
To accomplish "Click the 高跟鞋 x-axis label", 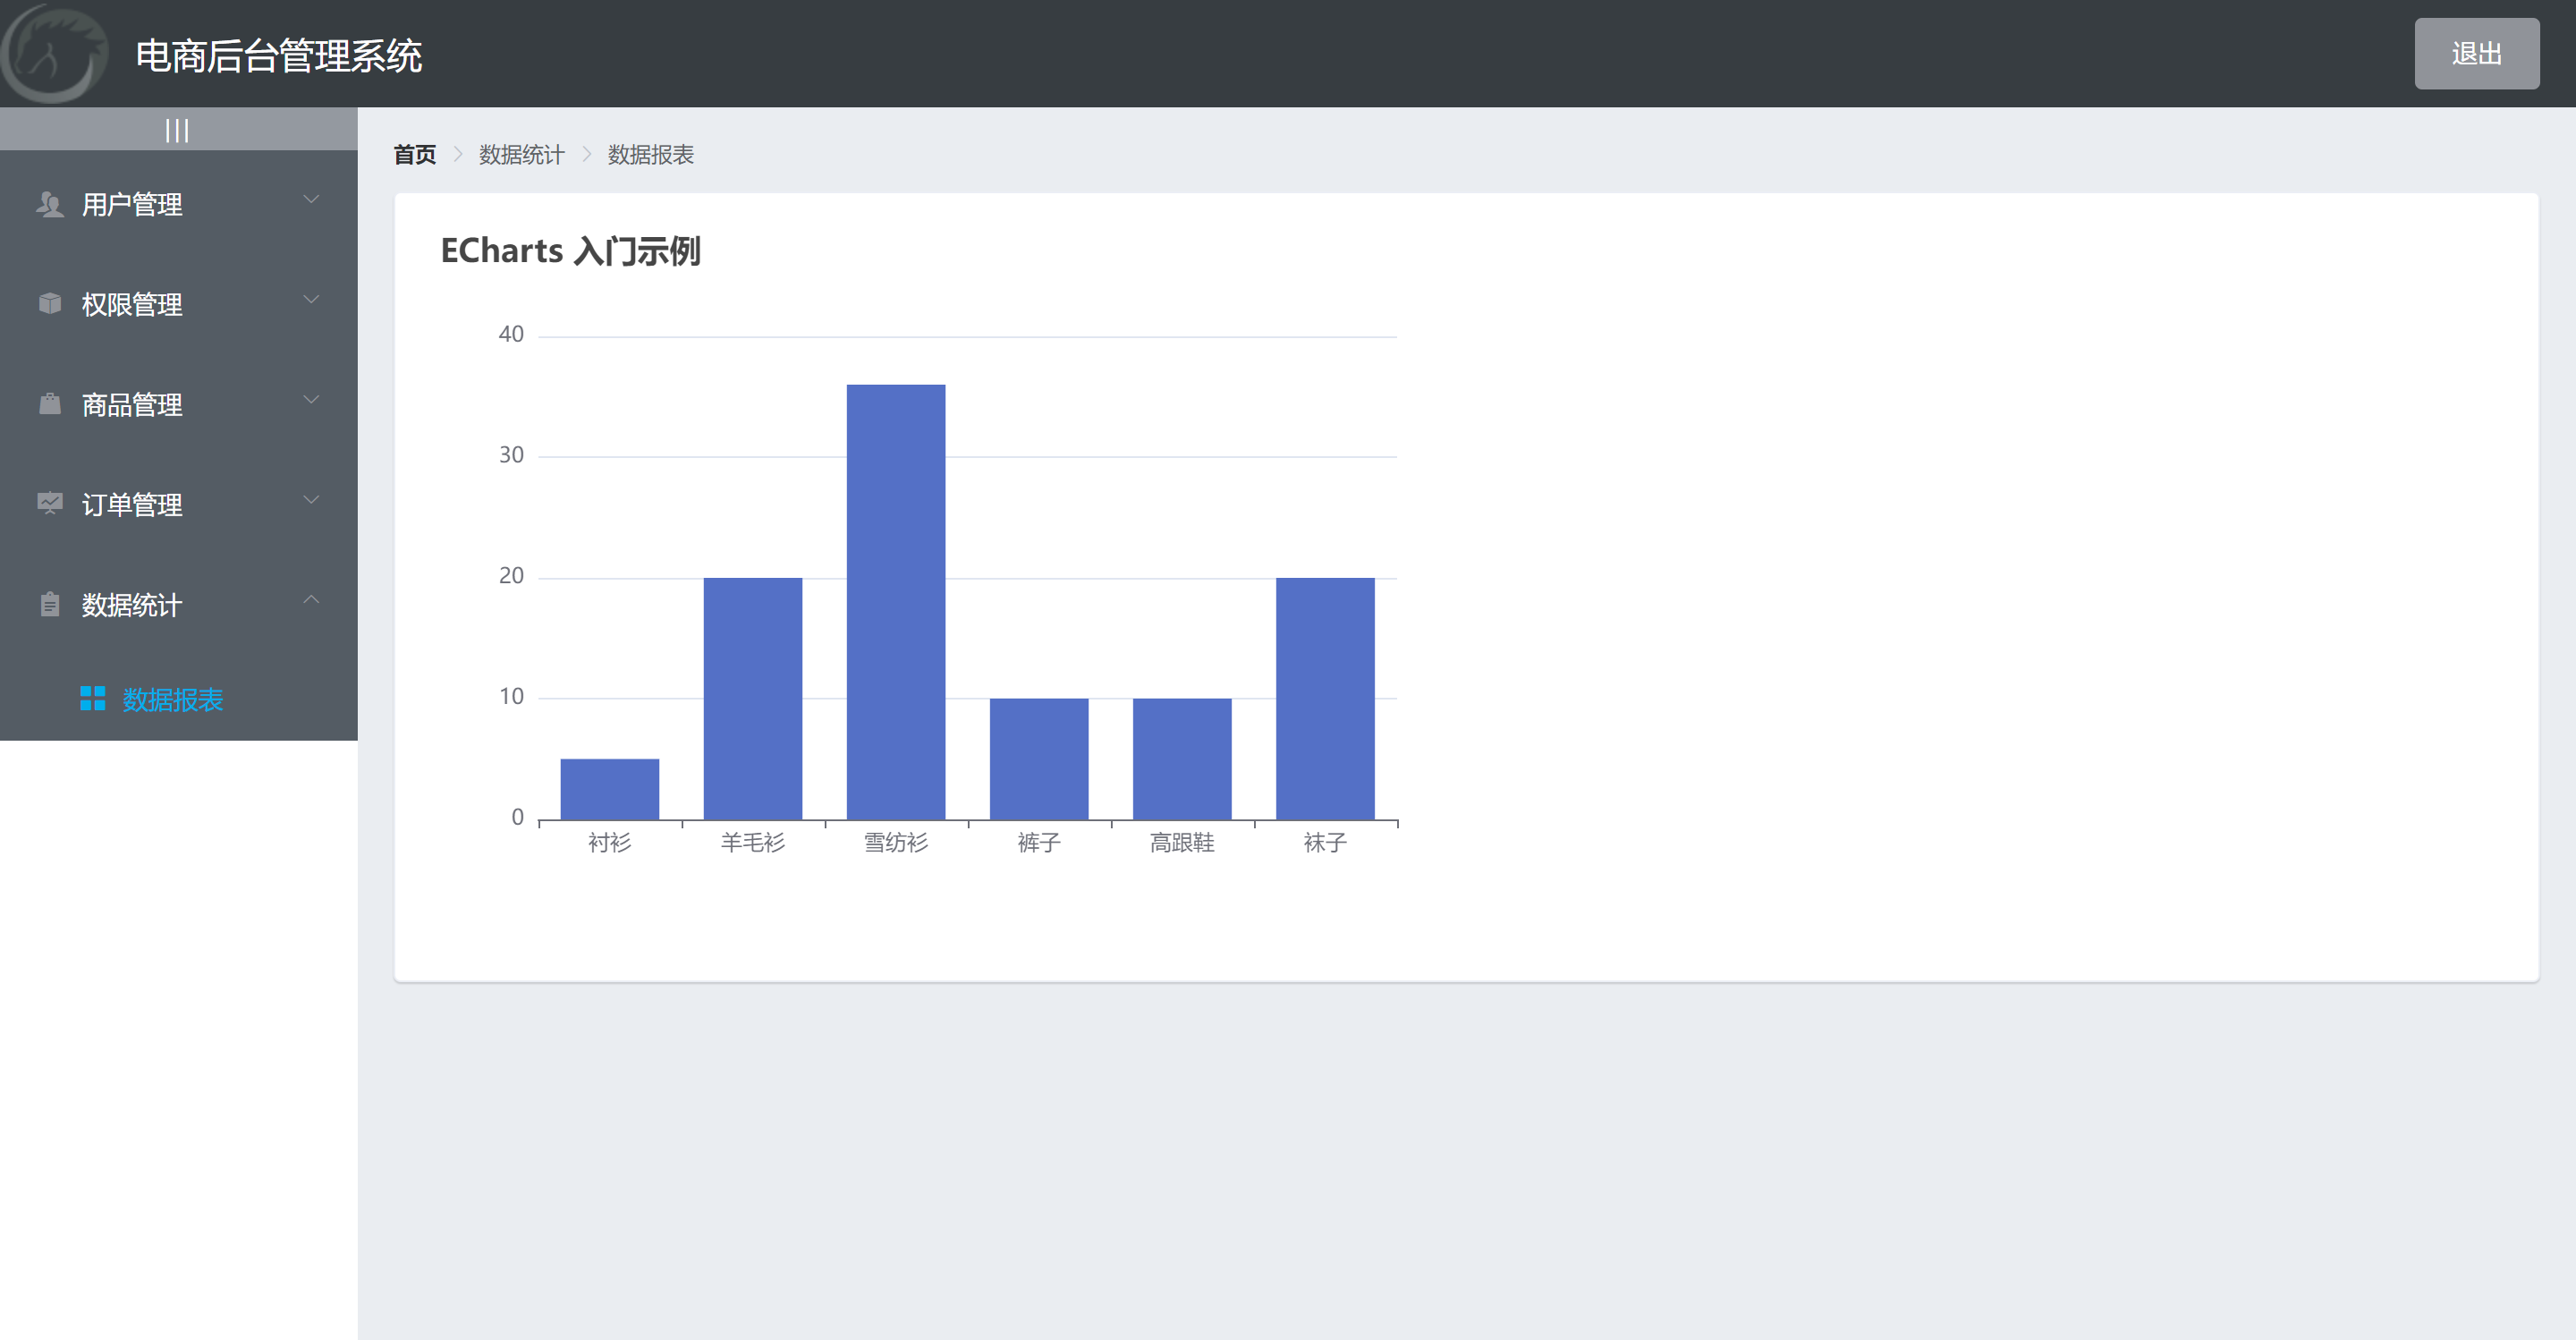I will 1181,843.
